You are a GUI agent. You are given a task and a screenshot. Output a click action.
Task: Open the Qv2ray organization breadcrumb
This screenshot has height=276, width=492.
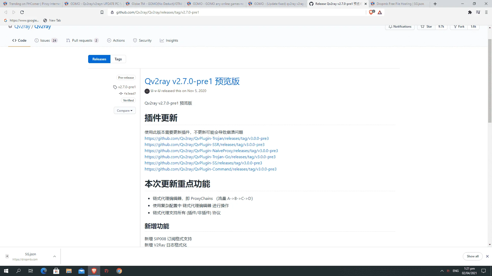pos(22,27)
